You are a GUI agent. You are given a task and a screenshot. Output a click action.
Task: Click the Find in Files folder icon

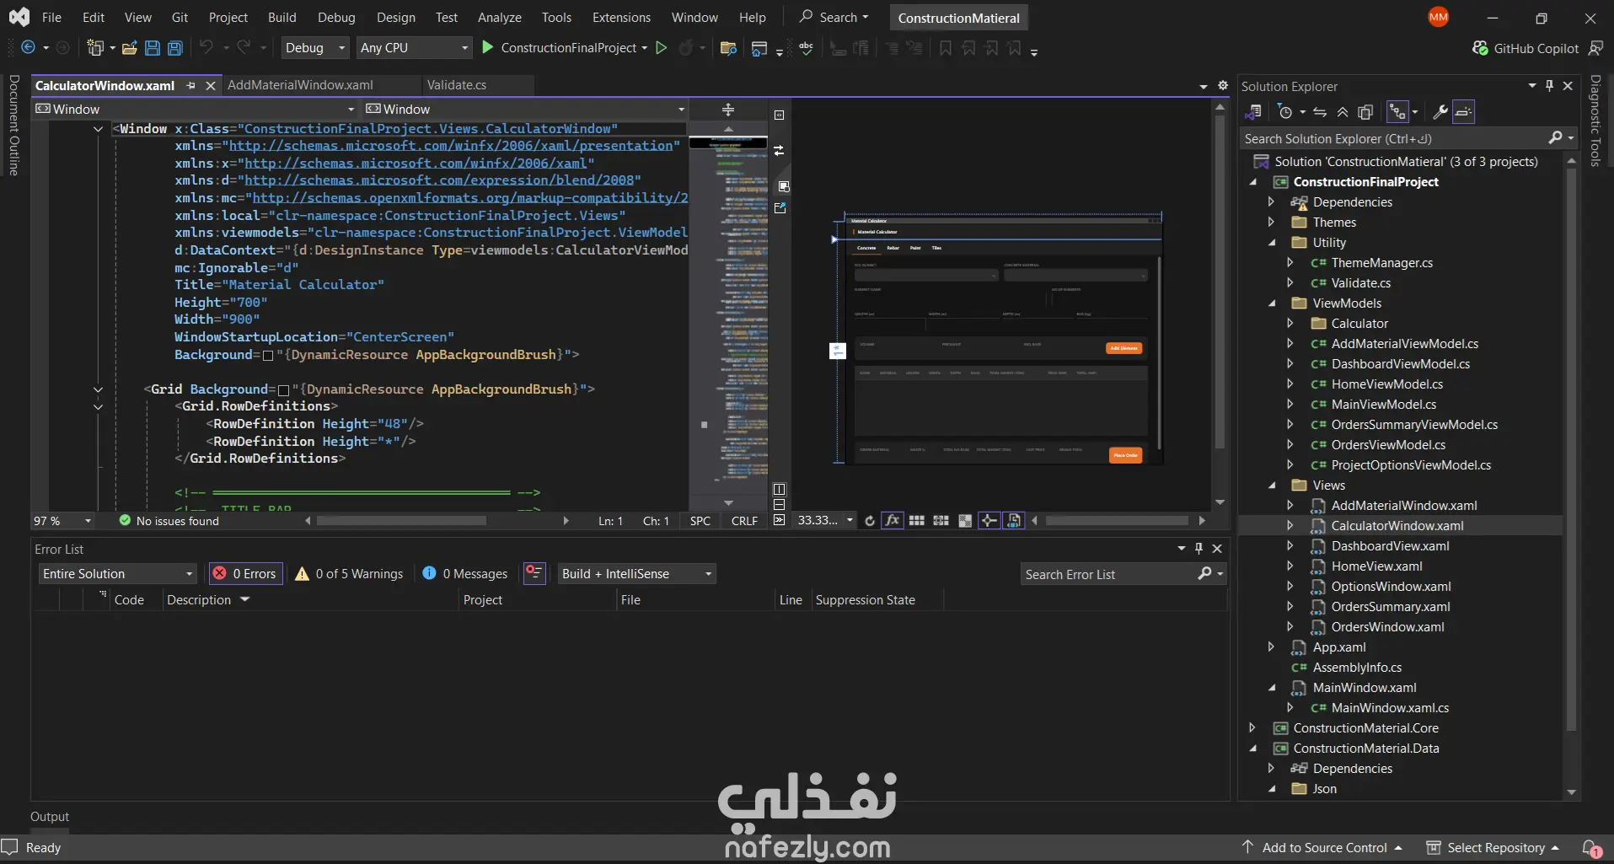(729, 48)
